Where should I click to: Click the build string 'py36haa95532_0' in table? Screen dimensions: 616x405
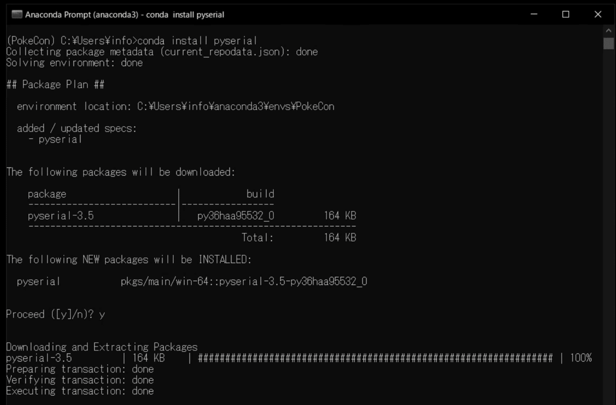pos(236,216)
